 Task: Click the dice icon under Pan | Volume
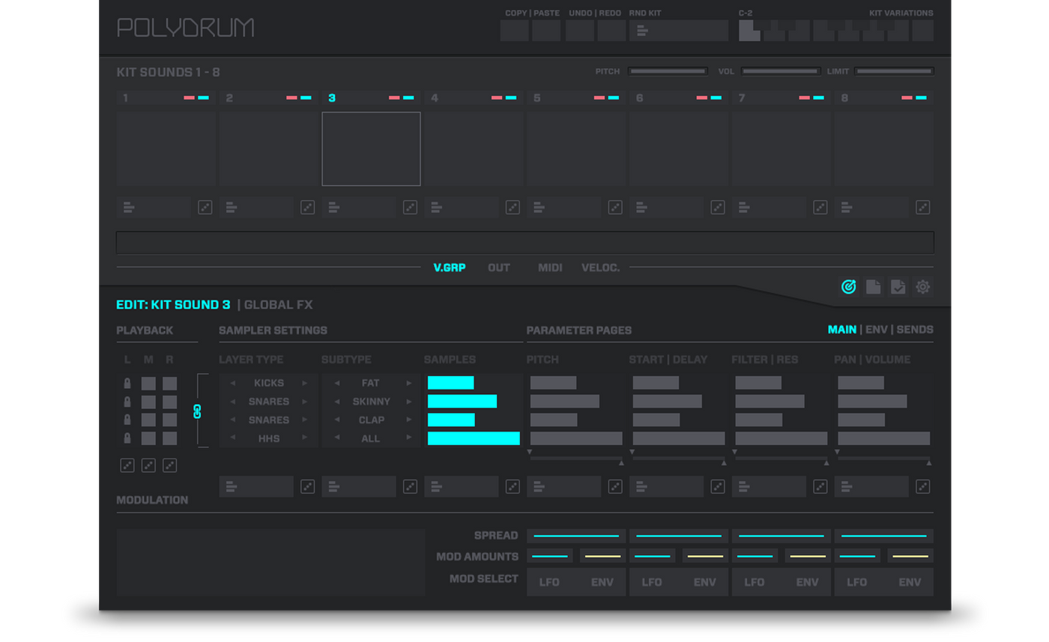(923, 487)
